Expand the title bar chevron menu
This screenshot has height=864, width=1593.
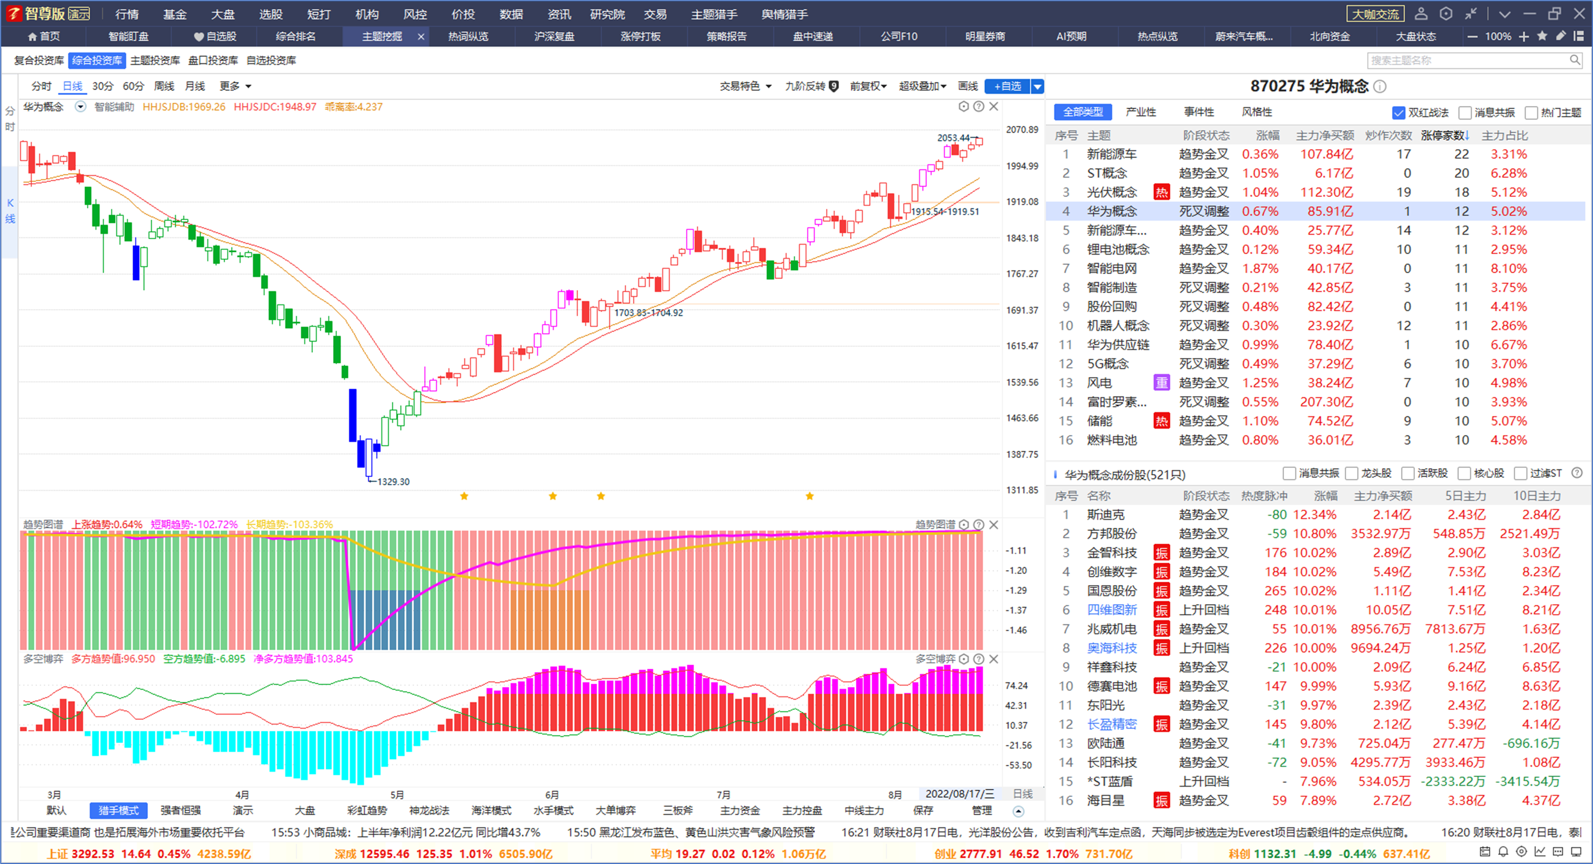1504,14
